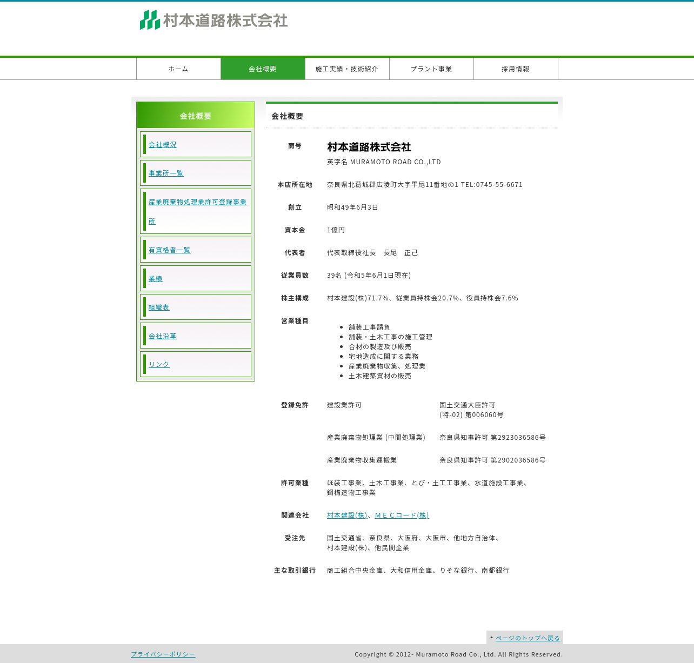Click the list item 舗装工事請負
The width and height of the screenshot is (694, 663).
point(369,327)
